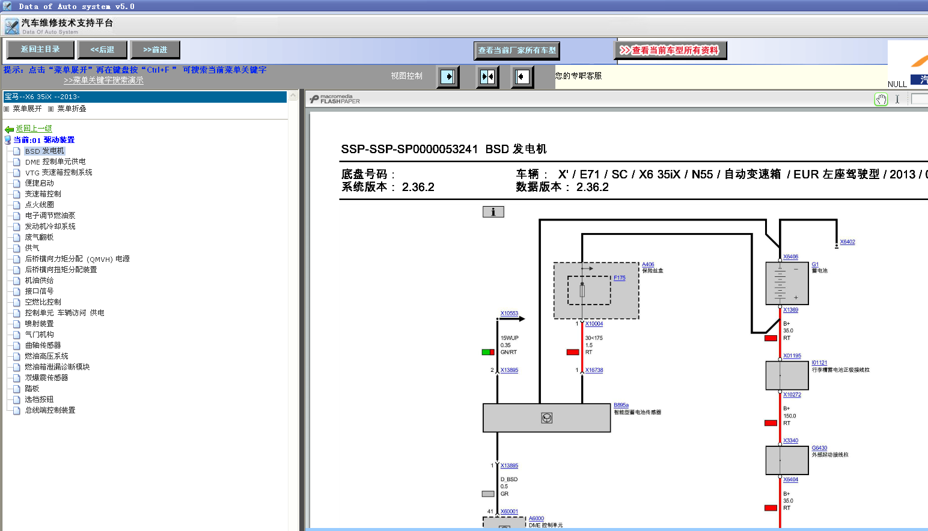Screen dimensions: 928x531
Task: Open the menu keyword search demo link
Action: click(x=103, y=80)
